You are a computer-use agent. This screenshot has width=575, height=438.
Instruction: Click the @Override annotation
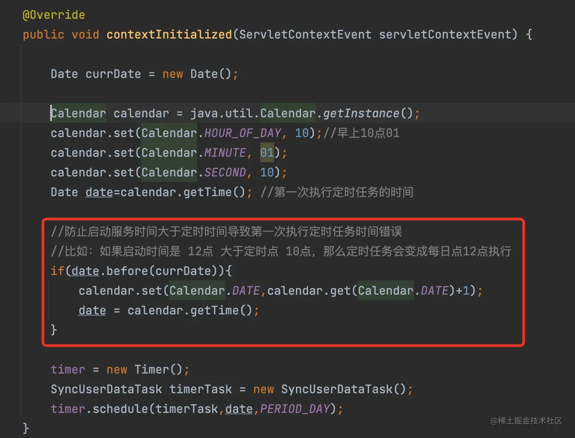[54, 15]
